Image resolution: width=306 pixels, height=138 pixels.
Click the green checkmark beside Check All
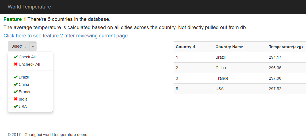16,57
